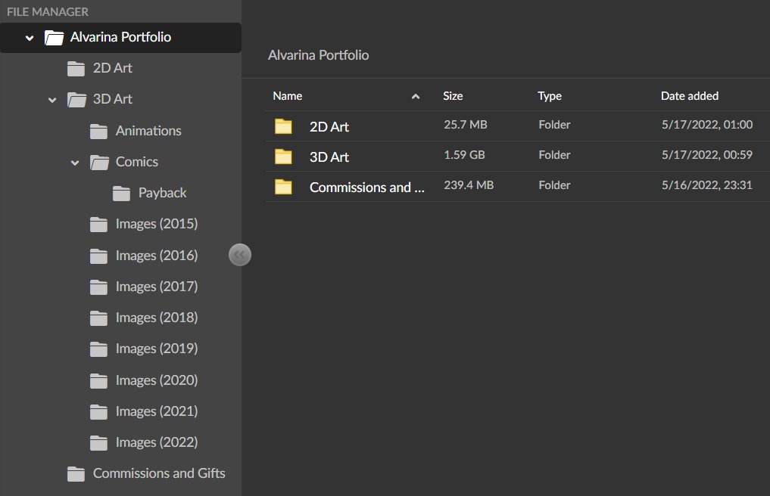Click Alvarina Portfolio breadcrumb title
770x496 pixels.
click(x=318, y=55)
